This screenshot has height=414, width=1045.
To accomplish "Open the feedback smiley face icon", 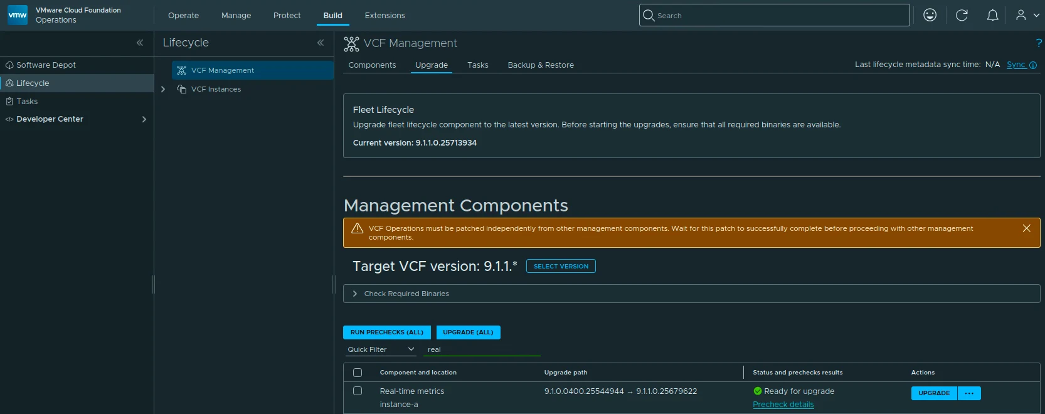I will tap(930, 15).
